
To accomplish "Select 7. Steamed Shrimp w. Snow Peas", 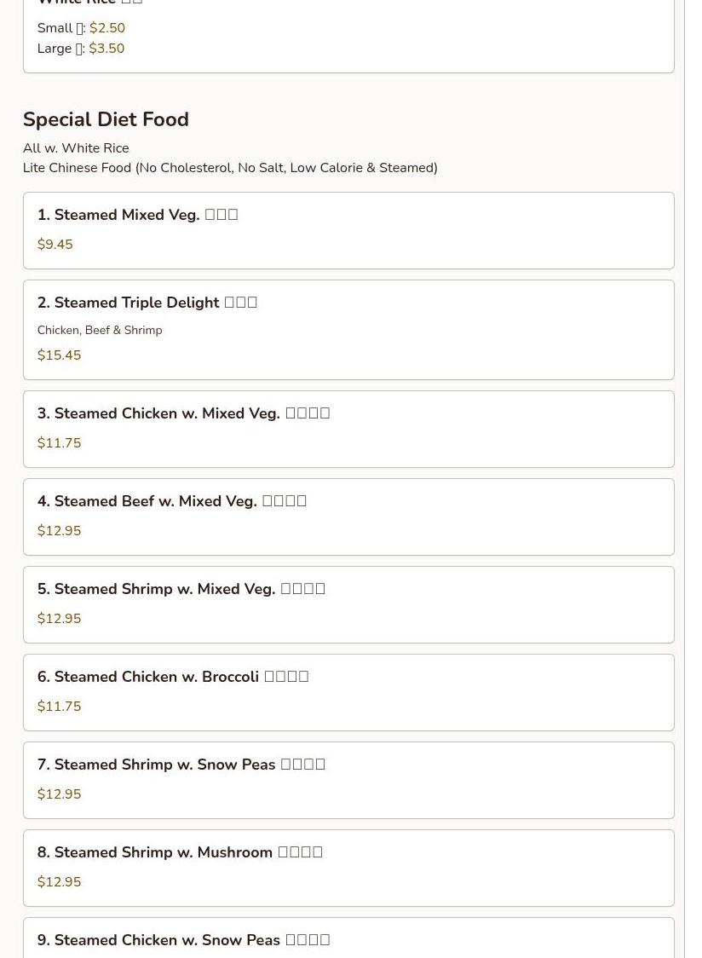I will click(348, 780).
